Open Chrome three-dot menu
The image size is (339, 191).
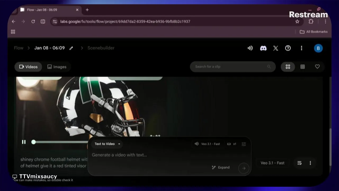(325, 21)
